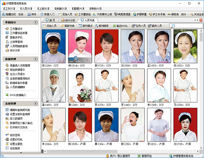204x158 pixels.
Task: Collapse the 数据管理 panel chevron
Action: point(35,59)
